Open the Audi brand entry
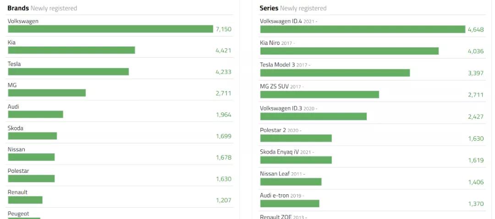 (13, 107)
